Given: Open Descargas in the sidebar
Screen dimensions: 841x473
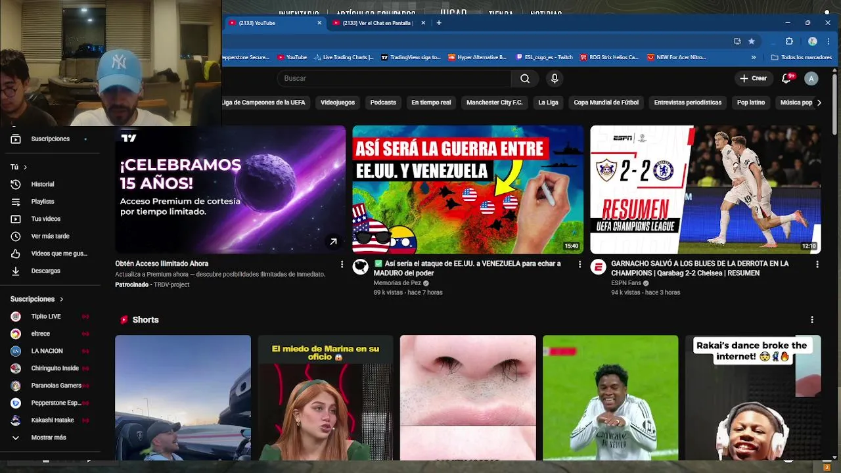Looking at the screenshot, I should coord(45,271).
